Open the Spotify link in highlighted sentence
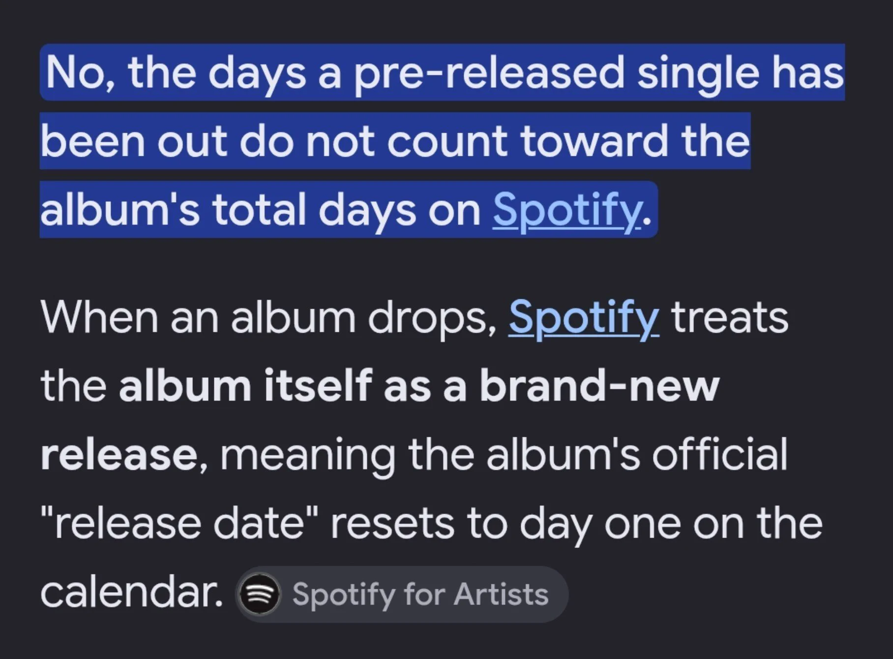This screenshot has width=893, height=659. pos(567,210)
